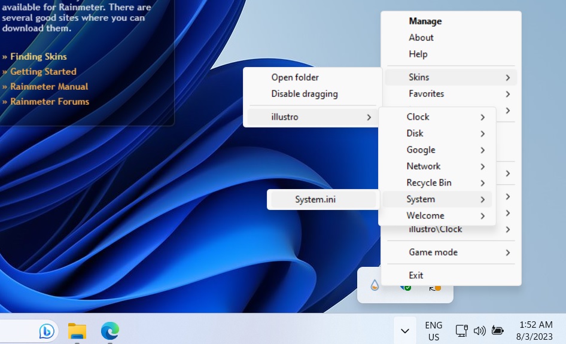Launch File Explorer from the taskbar
Viewport: 566px width, 344px height.
77,331
